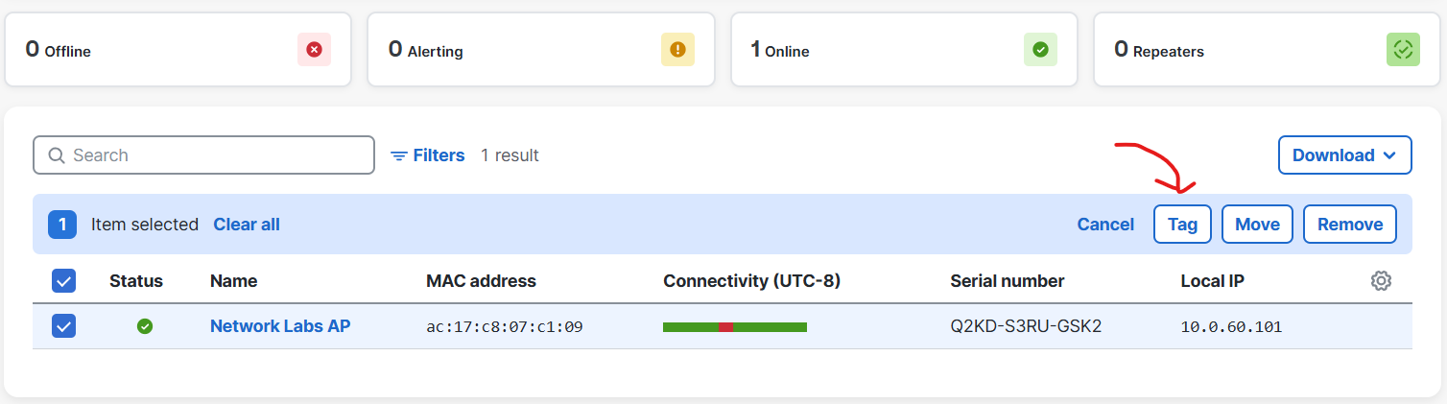Select the 1 Online summary card
The width and height of the screenshot is (1447, 404).
click(x=904, y=49)
